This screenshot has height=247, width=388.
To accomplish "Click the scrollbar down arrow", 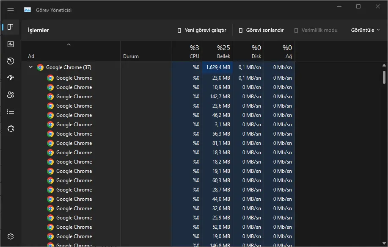I will click(x=384, y=242).
